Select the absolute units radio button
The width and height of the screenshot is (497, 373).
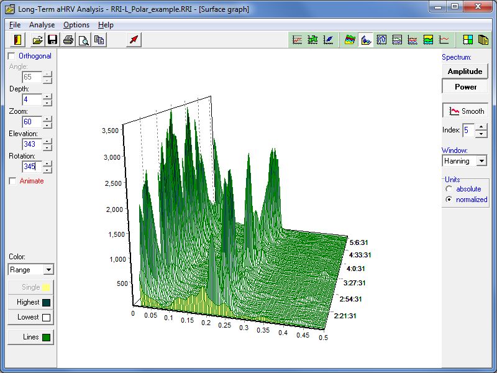tap(447, 189)
